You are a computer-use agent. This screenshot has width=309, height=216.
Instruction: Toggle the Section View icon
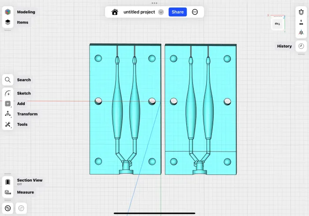coord(8,182)
